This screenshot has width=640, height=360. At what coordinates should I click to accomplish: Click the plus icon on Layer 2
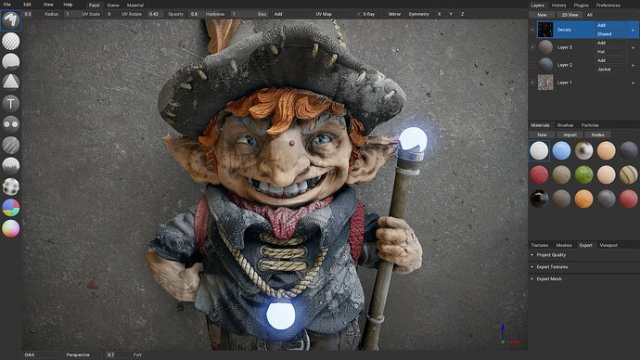click(634, 65)
